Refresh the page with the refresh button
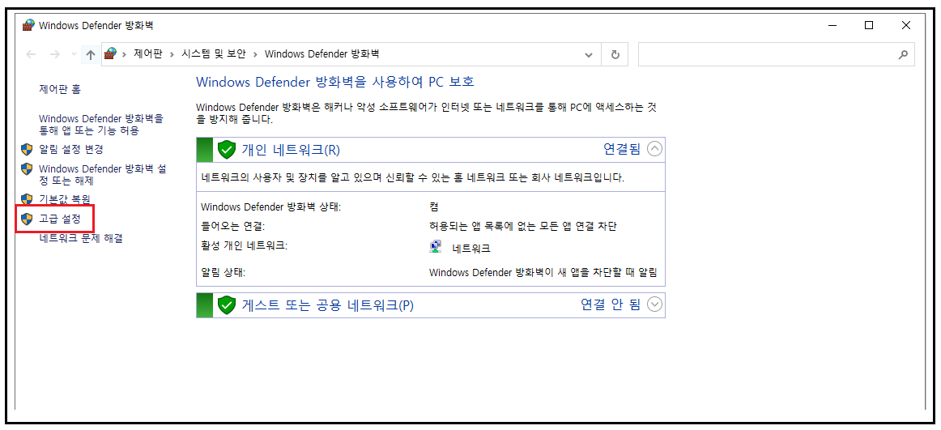The image size is (941, 430). pyautogui.click(x=615, y=54)
